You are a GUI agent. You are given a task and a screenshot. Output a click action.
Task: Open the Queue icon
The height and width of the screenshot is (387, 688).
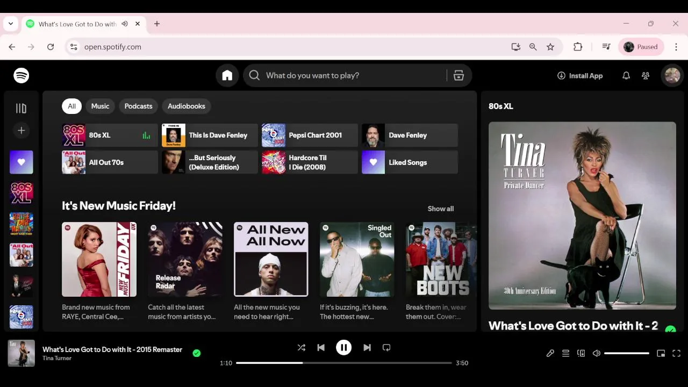click(x=565, y=353)
